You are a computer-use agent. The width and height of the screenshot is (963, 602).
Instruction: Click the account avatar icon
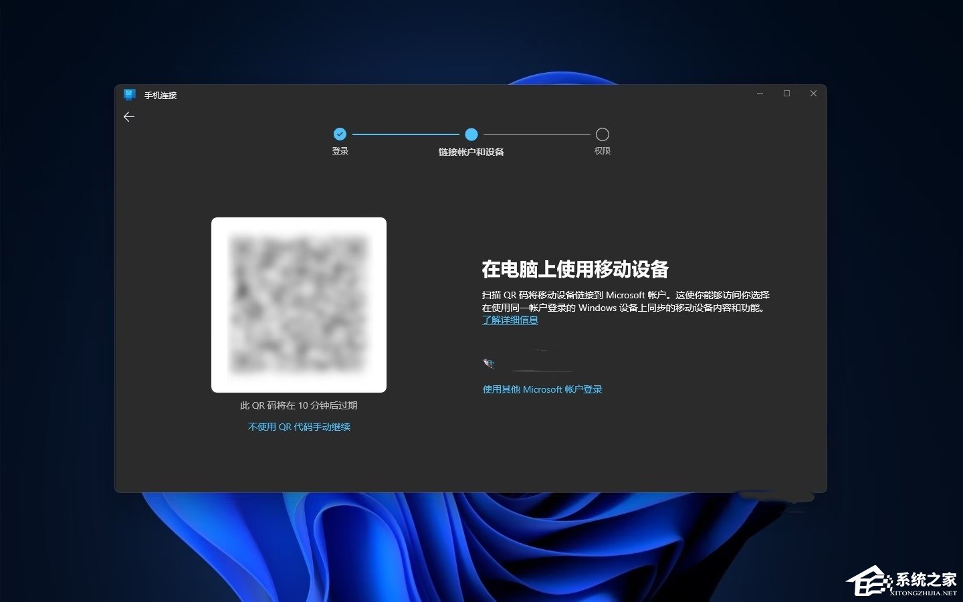click(x=489, y=364)
